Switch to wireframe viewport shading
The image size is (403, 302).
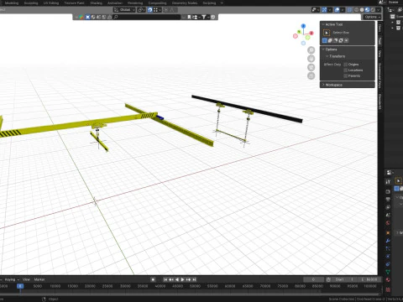tap(357, 10)
